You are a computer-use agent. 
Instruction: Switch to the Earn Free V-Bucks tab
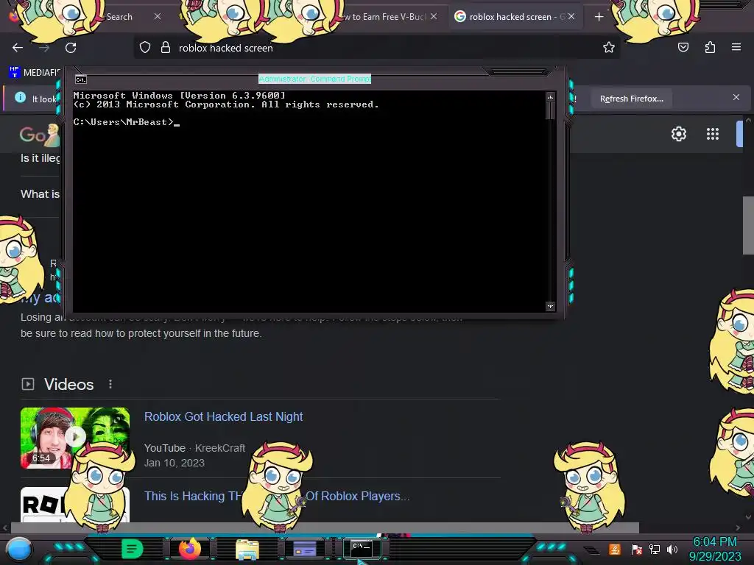coord(384,17)
